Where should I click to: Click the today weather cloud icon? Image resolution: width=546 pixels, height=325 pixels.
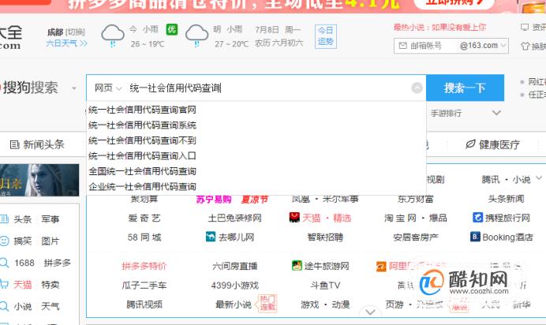click(113, 35)
